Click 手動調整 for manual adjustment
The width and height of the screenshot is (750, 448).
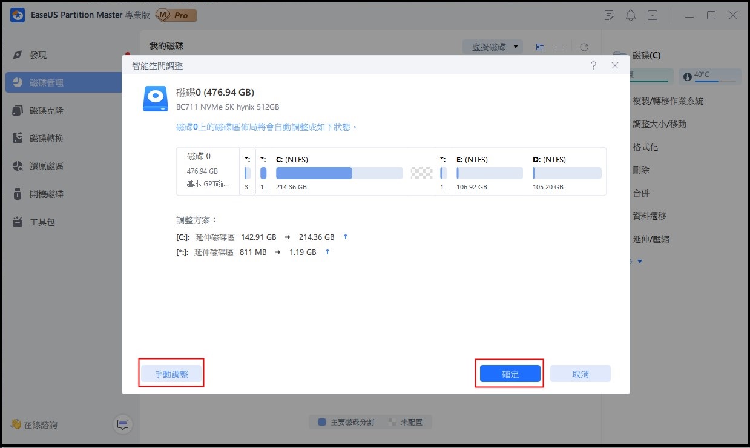click(171, 374)
